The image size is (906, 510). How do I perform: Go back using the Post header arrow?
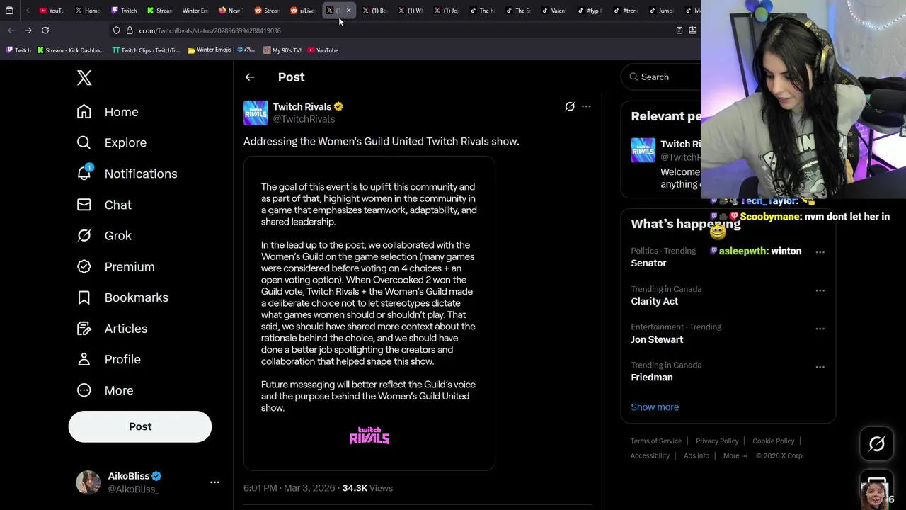pyautogui.click(x=250, y=77)
